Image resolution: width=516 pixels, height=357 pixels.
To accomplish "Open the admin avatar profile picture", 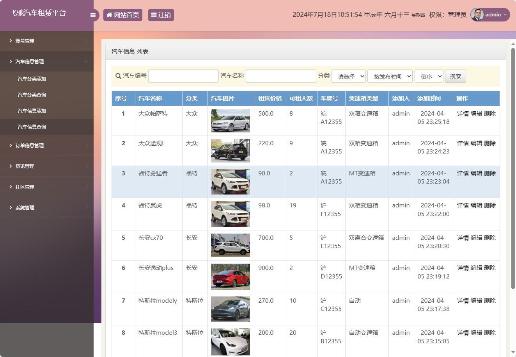I will (x=477, y=14).
